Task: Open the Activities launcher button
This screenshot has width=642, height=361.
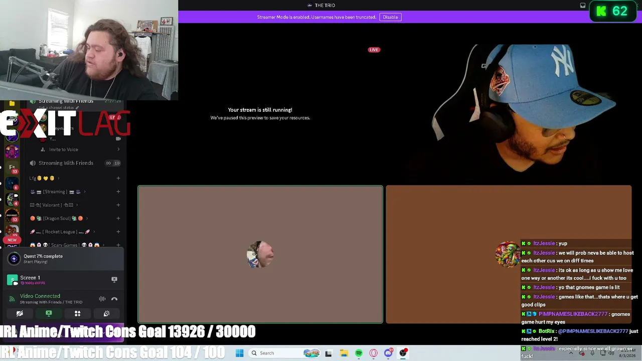Action: pyautogui.click(x=77, y=313)
